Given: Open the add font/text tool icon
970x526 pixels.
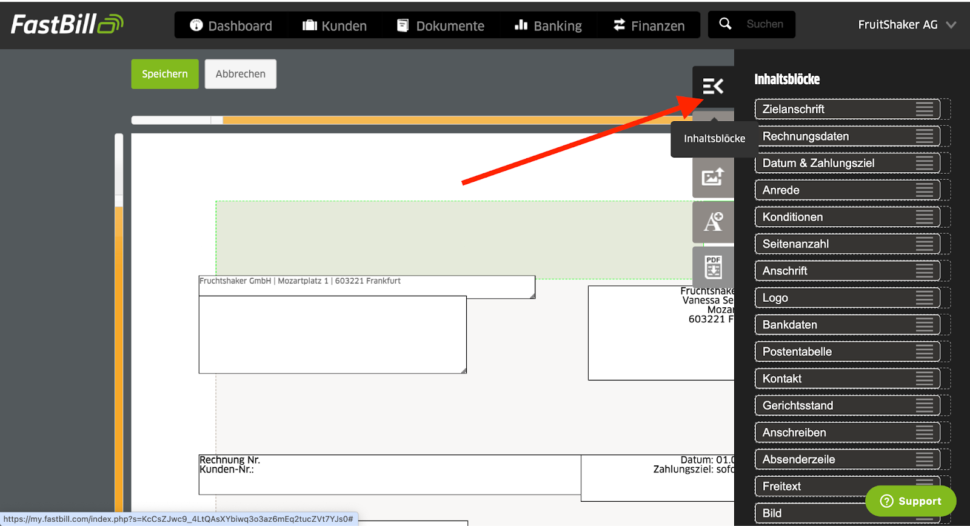Looking at the screenshot, I should (713, 222).
